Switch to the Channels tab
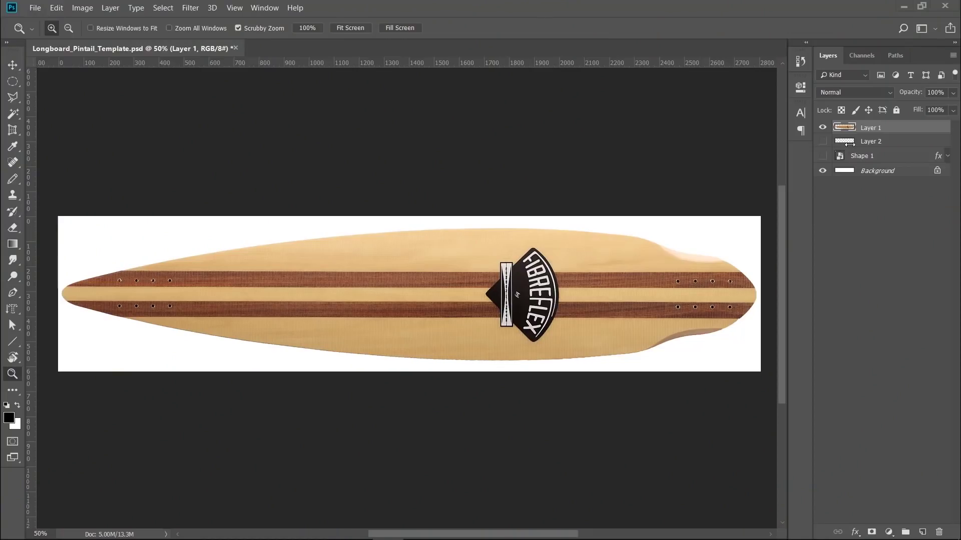The width and height of the screenshot is (961, 540). 862,55
